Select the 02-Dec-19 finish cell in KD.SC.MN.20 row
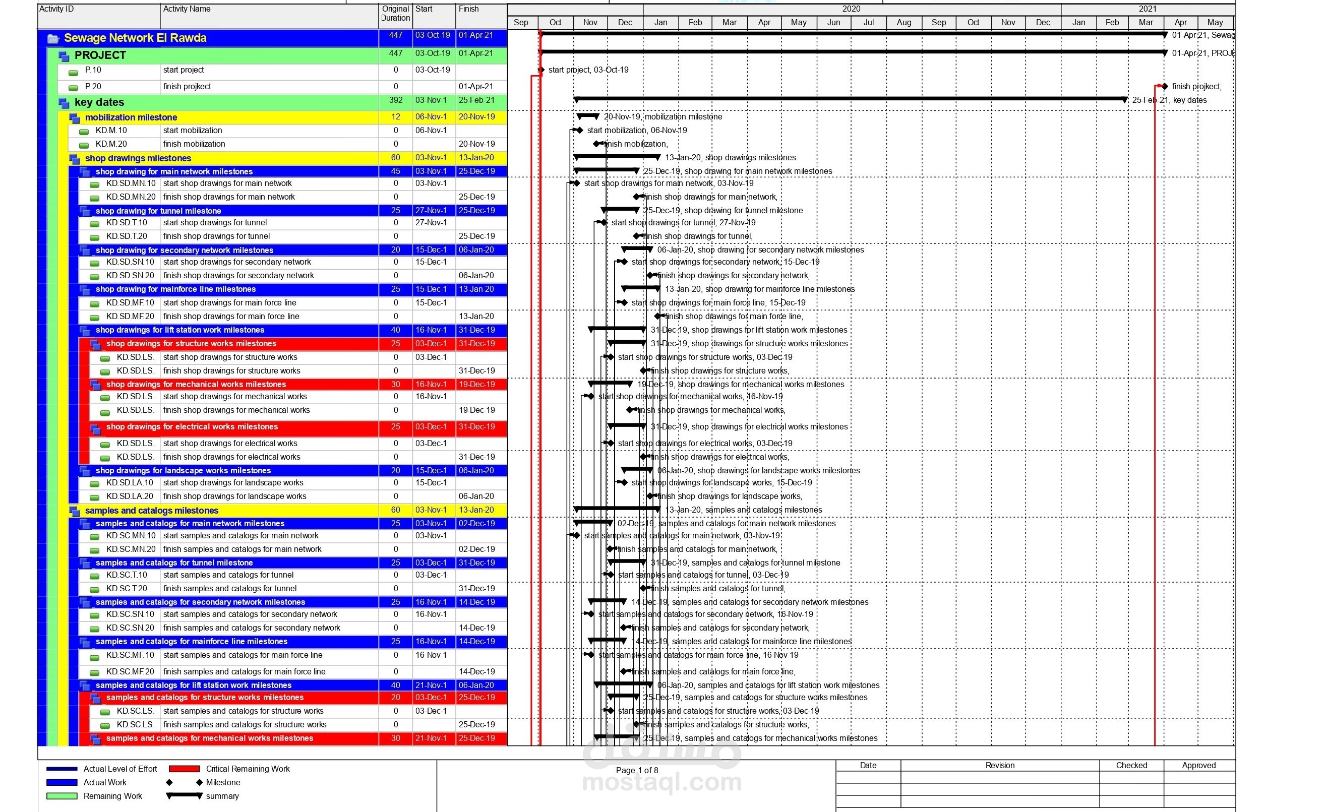 pyautogui.click(x=481, y=549)
